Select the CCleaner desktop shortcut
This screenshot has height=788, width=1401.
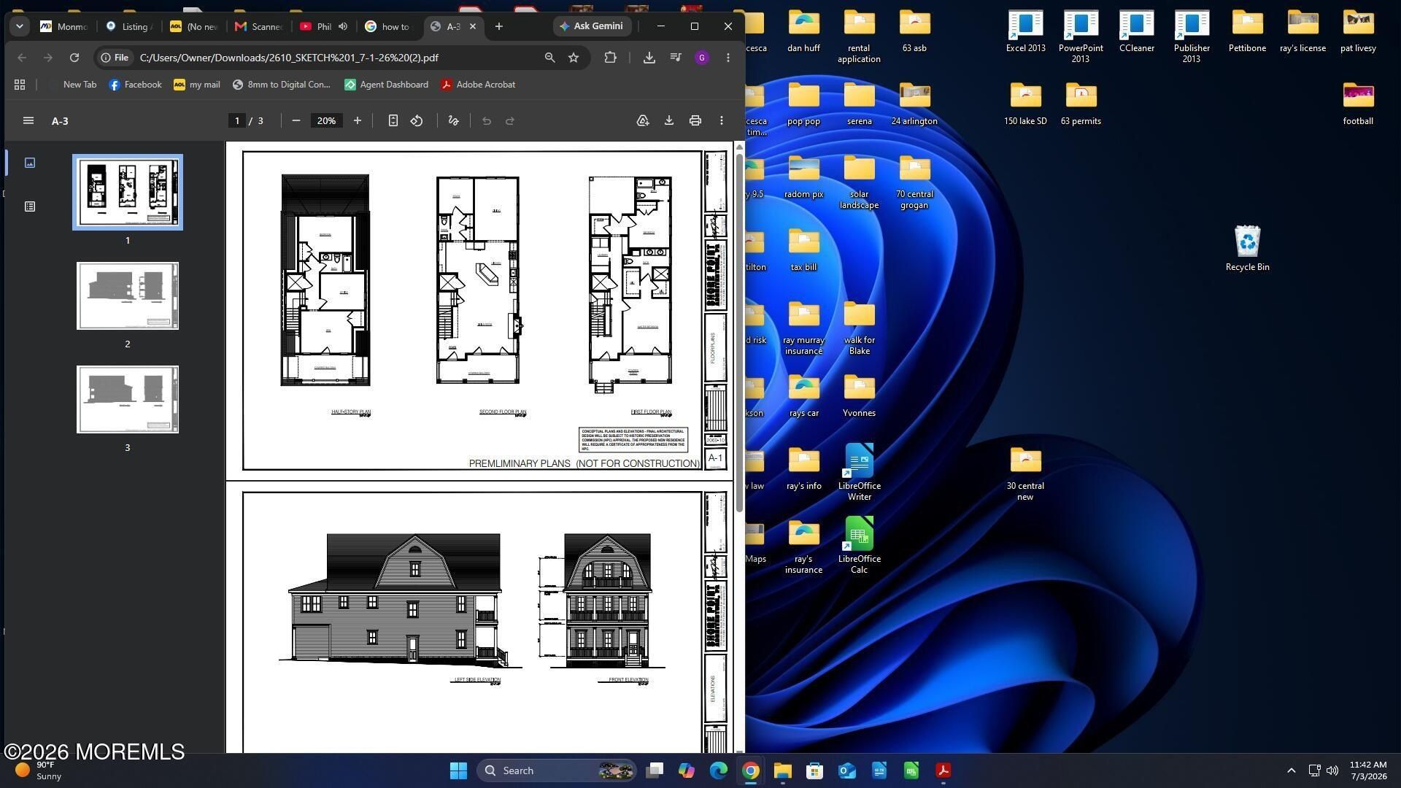pos(1136,32)
